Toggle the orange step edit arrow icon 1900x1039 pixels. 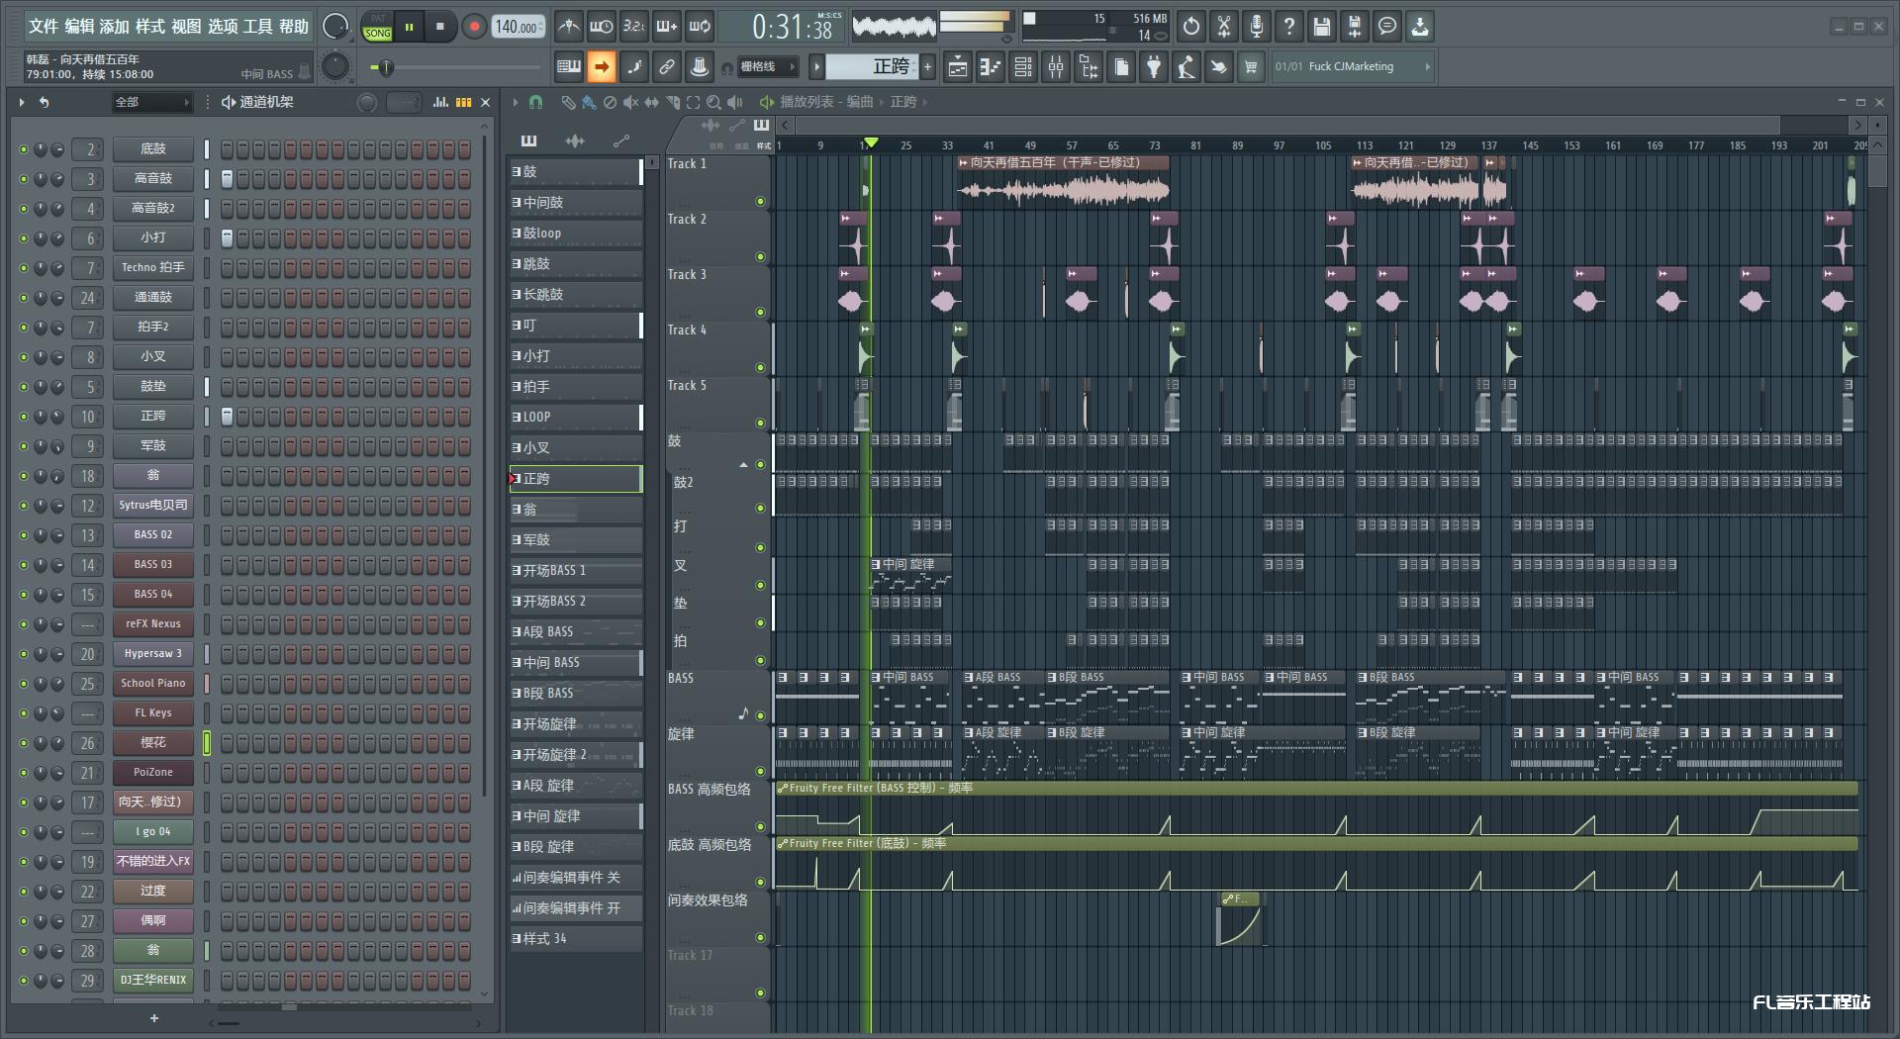[x=601, y=67]
